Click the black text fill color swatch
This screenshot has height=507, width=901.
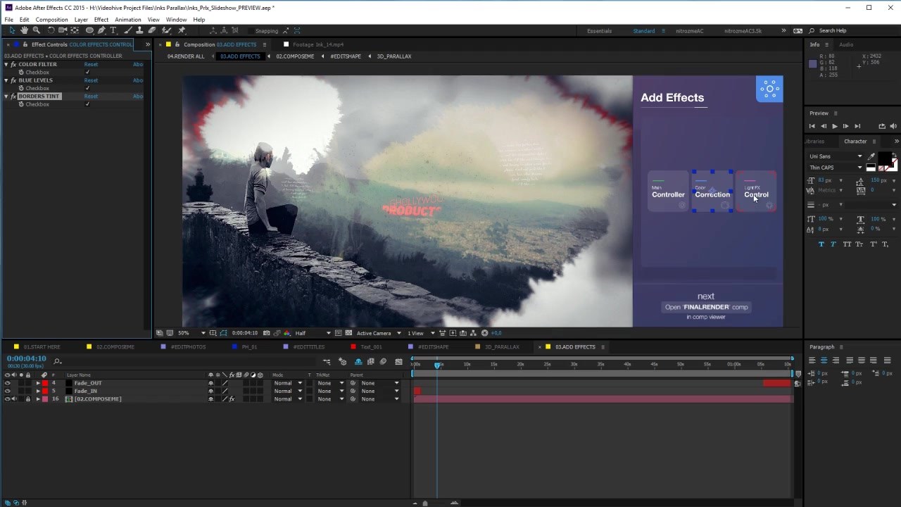884,158
